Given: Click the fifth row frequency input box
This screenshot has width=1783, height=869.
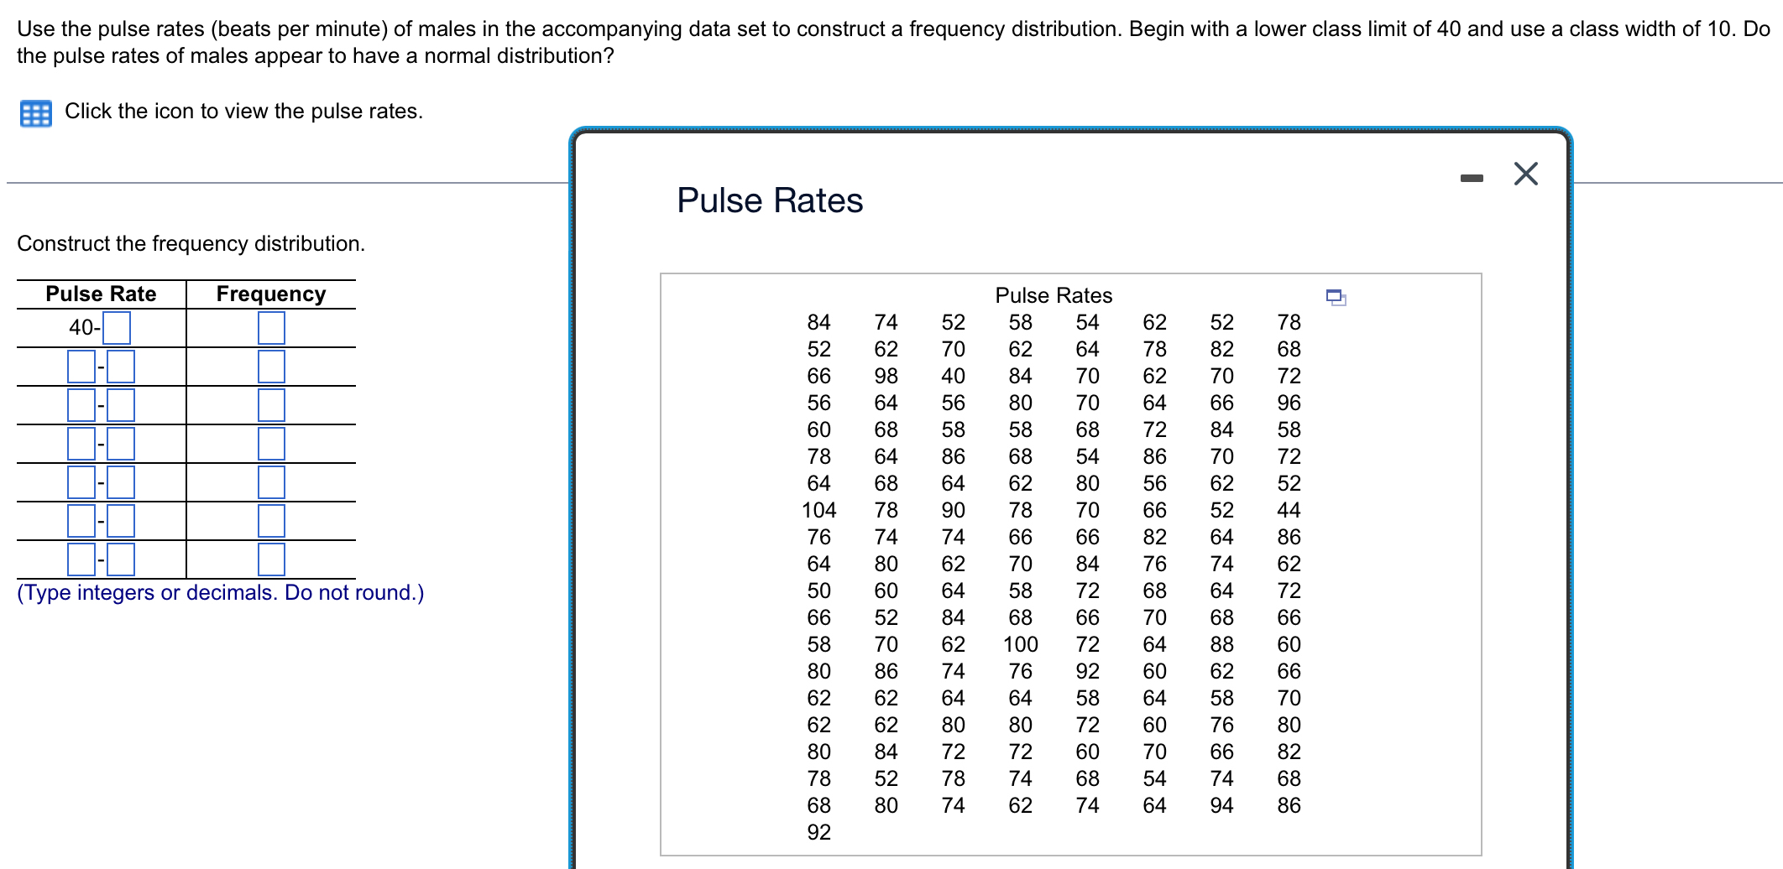Looking at the screenshot, I should [270, 481].
